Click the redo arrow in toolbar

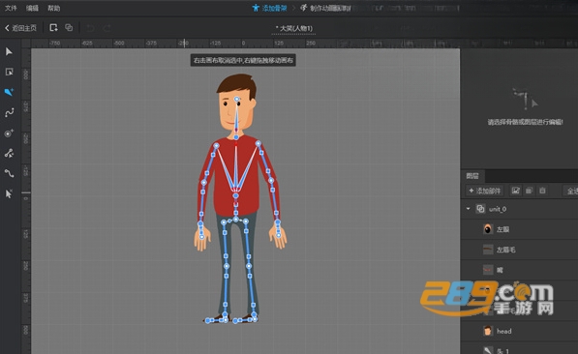(106, 28)
